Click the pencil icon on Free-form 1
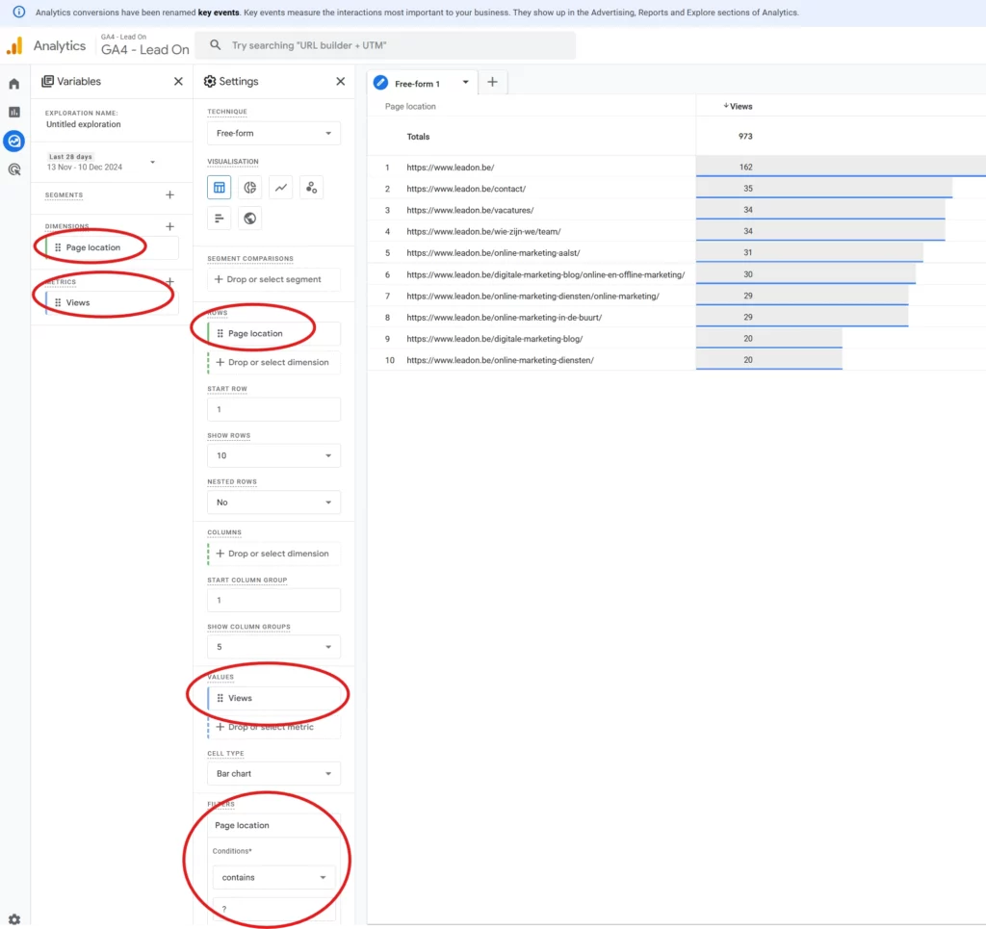The width and height of the screenshot is (986, 929). coord(380,83)
